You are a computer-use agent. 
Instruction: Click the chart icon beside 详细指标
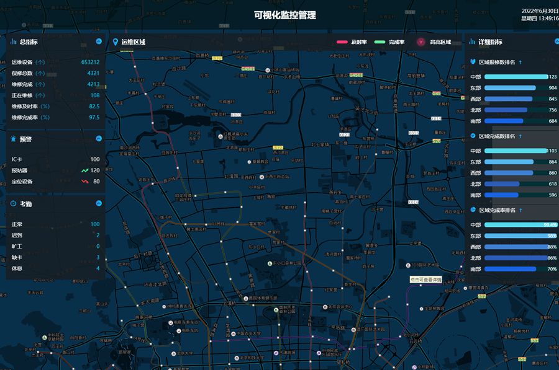(472, 42)
